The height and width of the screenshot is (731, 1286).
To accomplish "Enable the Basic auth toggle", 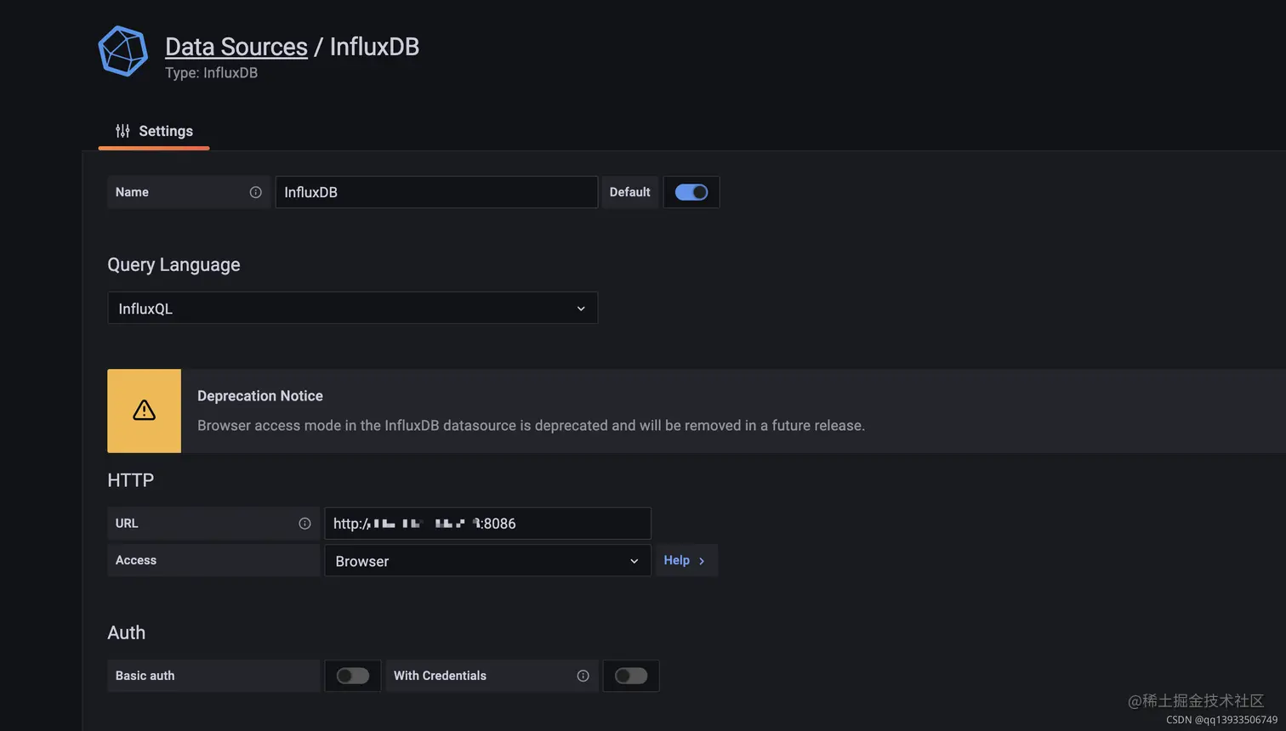I will [x=352, y=676].
